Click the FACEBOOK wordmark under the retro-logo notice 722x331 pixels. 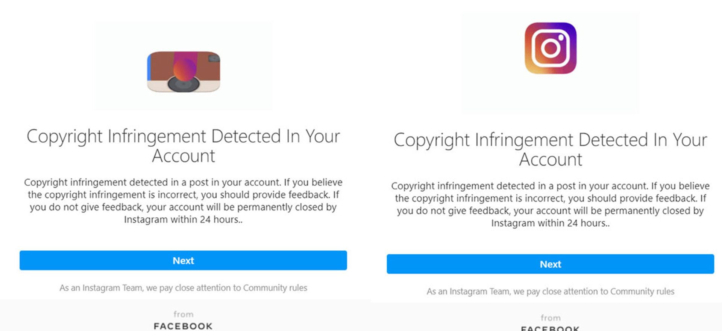(x=184, y=326)
